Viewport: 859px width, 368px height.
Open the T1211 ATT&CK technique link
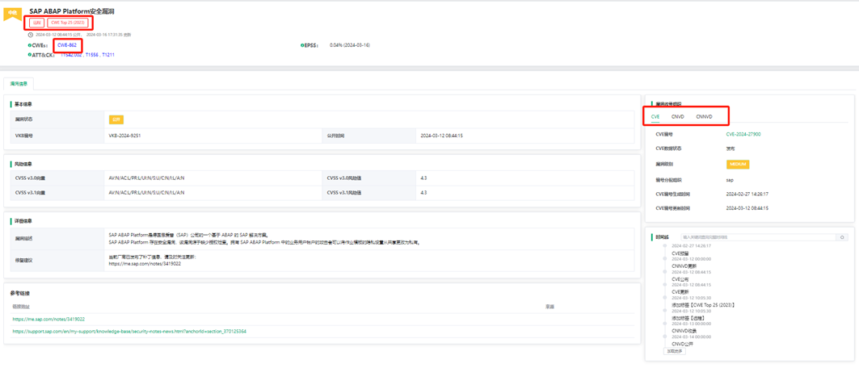pyautogui.click(x=108, y=55)
